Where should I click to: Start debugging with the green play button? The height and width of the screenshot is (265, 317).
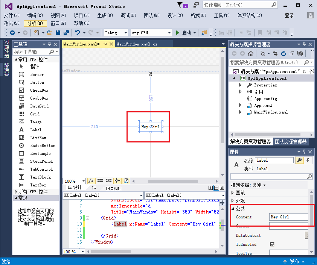177,33
